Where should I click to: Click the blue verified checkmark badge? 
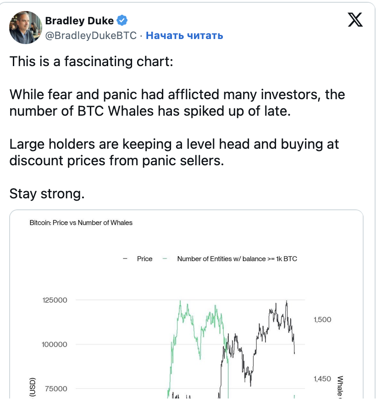(x=122, y=20)
